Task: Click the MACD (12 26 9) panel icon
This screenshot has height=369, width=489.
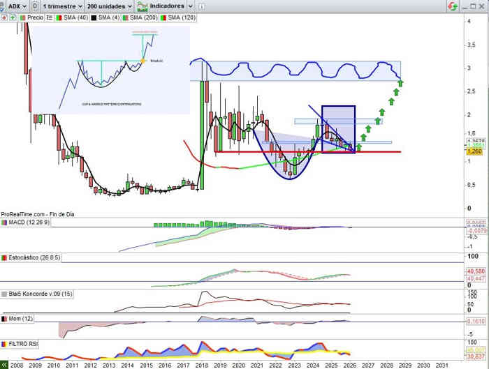Action: coord(5,222)
